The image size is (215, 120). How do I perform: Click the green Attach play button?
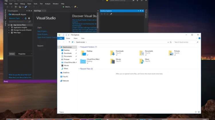pos(63,7)
